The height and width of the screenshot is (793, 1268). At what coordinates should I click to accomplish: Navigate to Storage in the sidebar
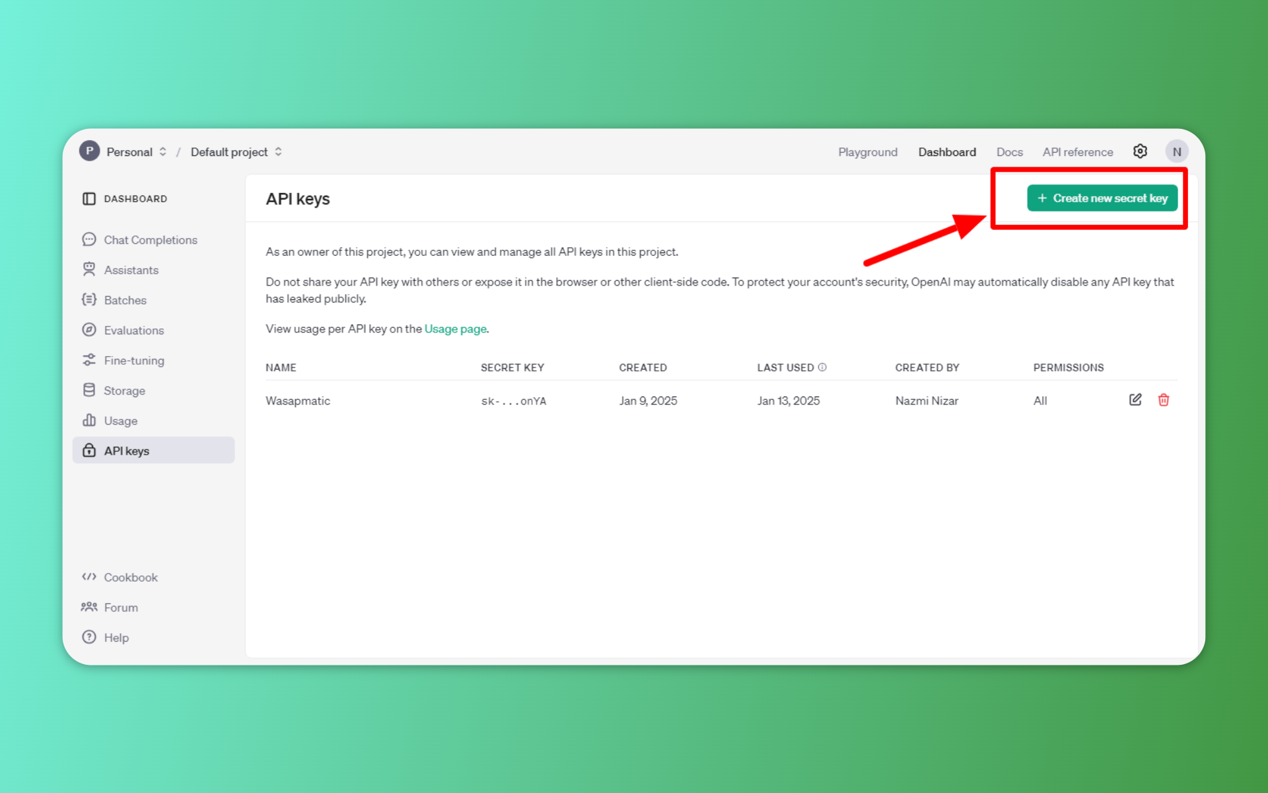pyautogui.click(x=124, y=391)
